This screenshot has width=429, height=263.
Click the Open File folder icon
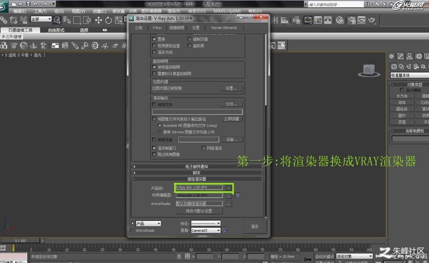21,4
